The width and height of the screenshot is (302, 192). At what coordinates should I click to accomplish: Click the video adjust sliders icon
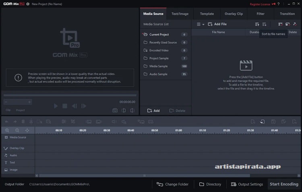pyautogui.click(x=64, y=121)
